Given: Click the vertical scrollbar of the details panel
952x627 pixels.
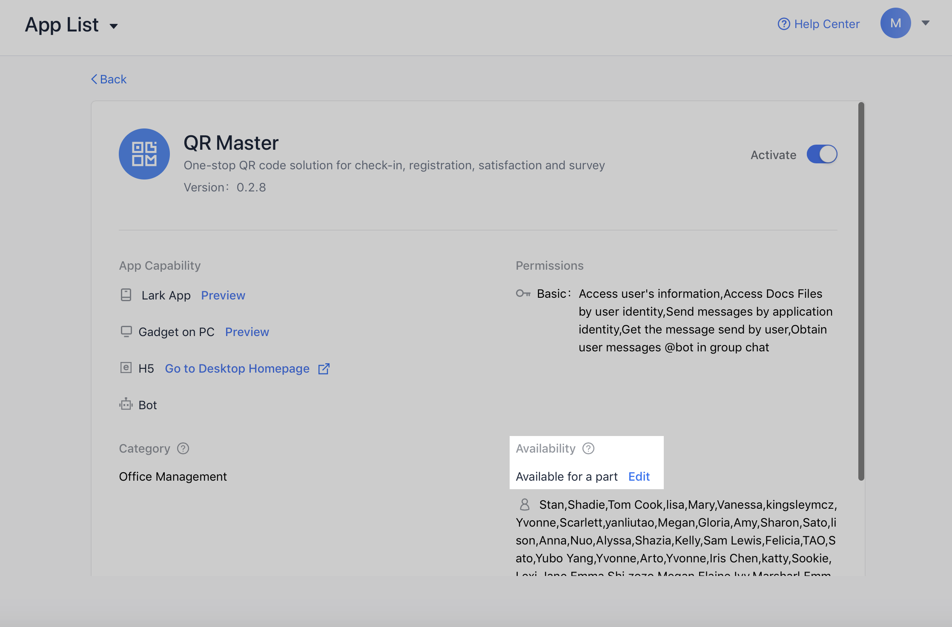Looking at the screenshot, I should [861, 291].
